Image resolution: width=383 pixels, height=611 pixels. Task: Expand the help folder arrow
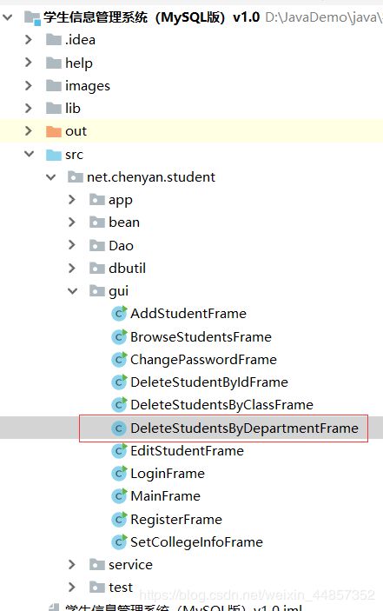point(29,63)
